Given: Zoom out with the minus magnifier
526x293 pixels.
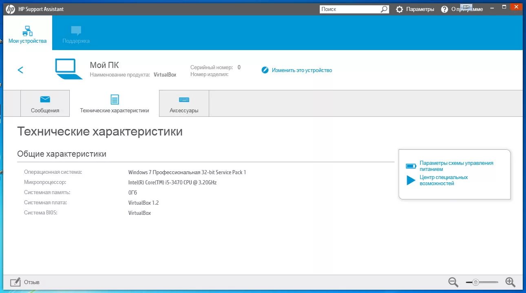Looking at the screenshot, I should click(x=453, y=282).
